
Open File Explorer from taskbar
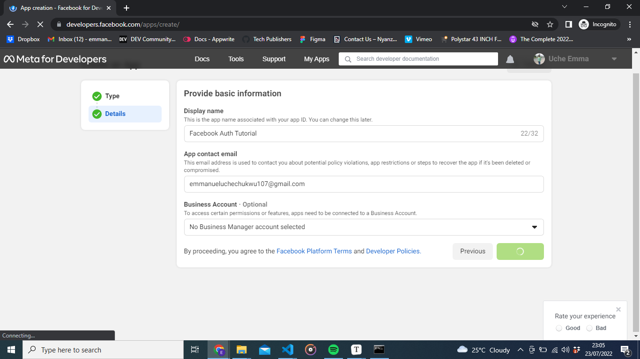coord(242,350)
